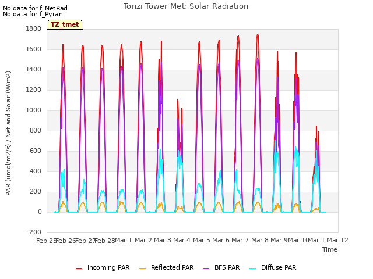Click the 1600 y-axis tick label
This screenshot has width=373, height=279.
pyautogui.click(x=34, y=49)
